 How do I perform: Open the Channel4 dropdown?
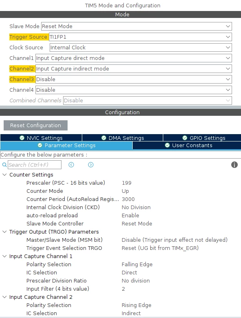coord(134,90)
